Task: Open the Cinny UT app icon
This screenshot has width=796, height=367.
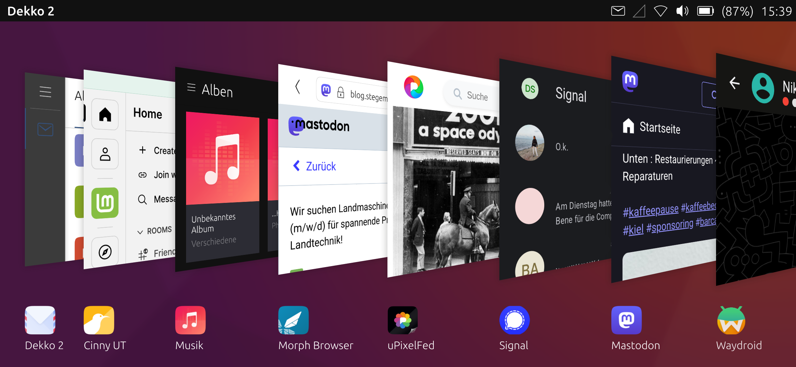Action: click(99, 320)
